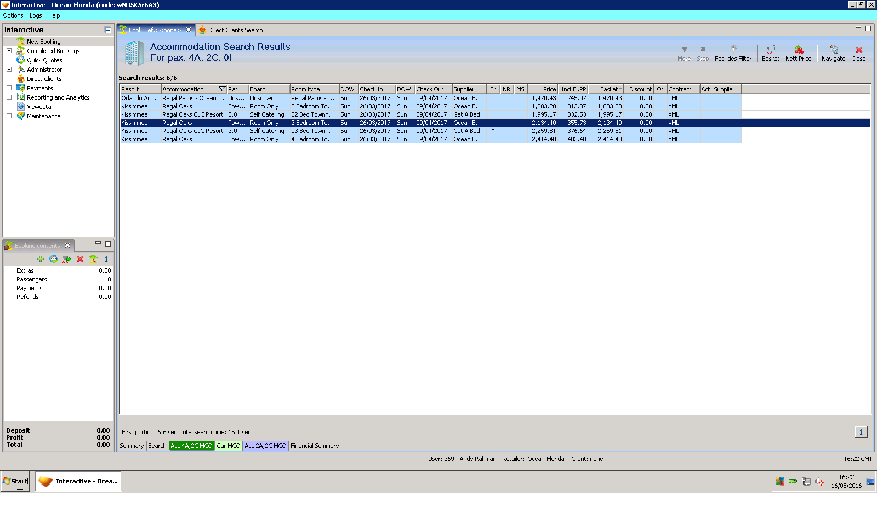Expand the Reporting and Analytics node
The width and height of the screenshot is (877, 507).
(x=9, y=97)
